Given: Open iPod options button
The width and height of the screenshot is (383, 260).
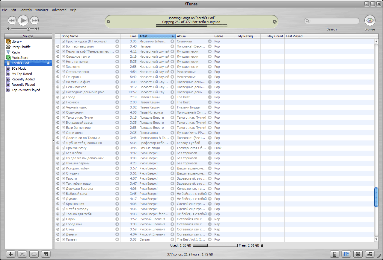Looking at the screenshot, I should click(x=335, y=254).
